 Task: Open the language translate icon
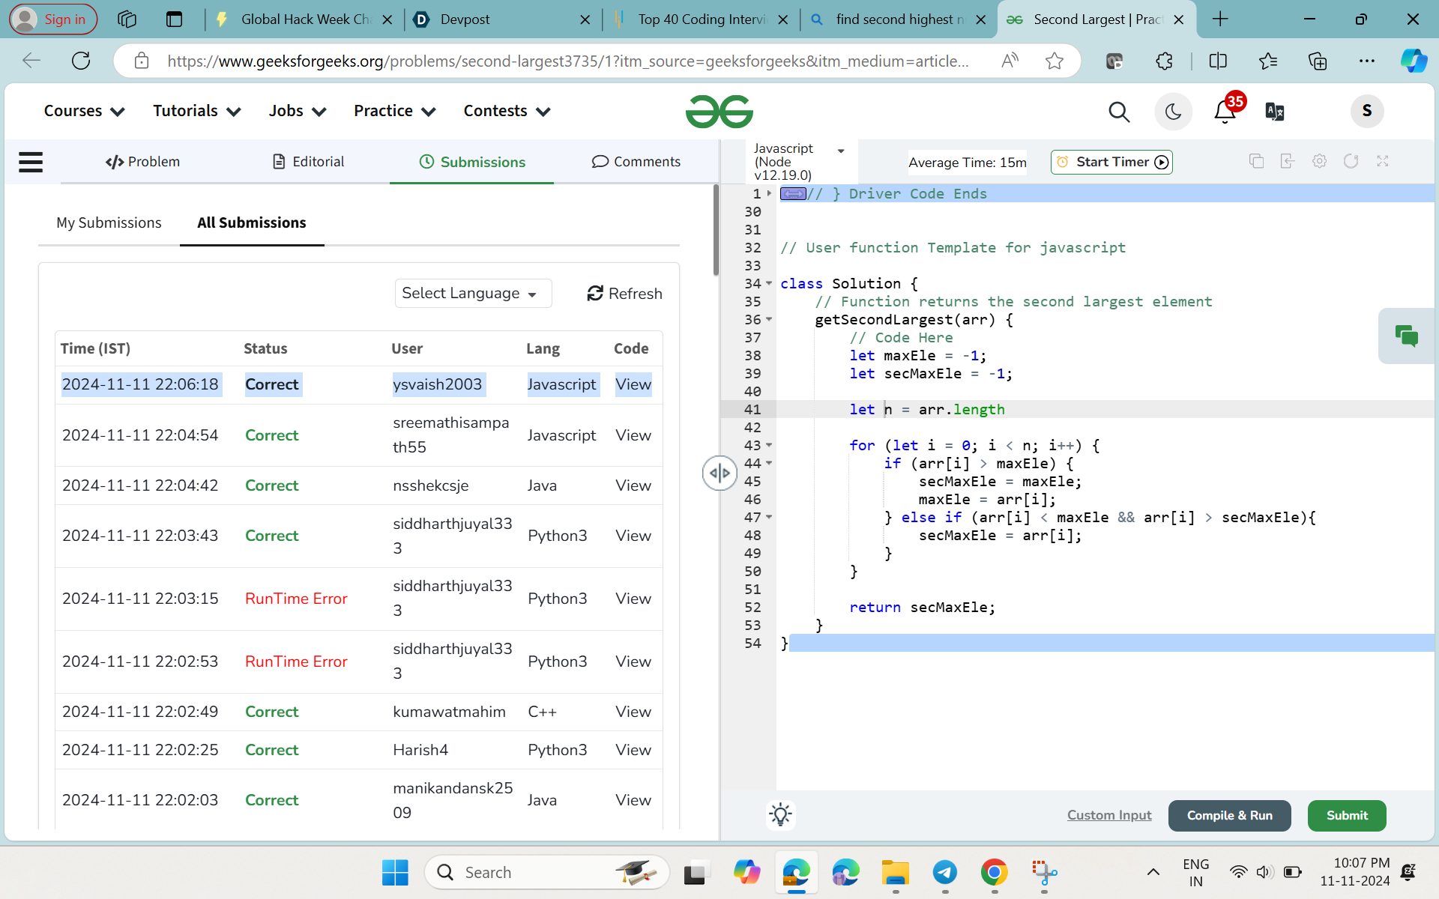(1274, 112)
